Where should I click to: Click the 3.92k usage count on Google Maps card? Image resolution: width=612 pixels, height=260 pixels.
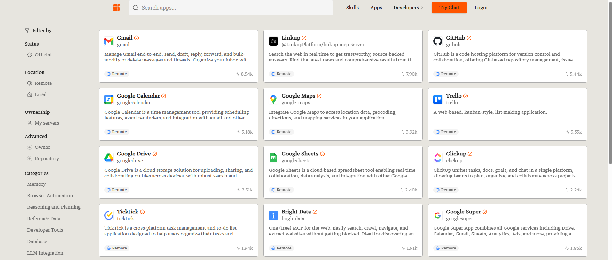tap(409, 132)
